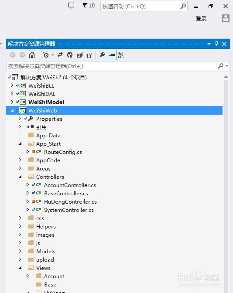The height and width of the screenshot is (293, 233).
Task: Open the search options dropdown in Solution Explorer
Action: (x=227, y=66)
